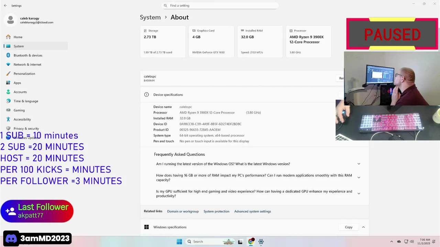Click the Find a setting search box
The image size is (440, 247).
[220, 5]
